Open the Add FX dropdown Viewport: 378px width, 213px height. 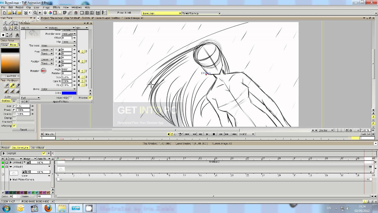[x=34, y=28]
